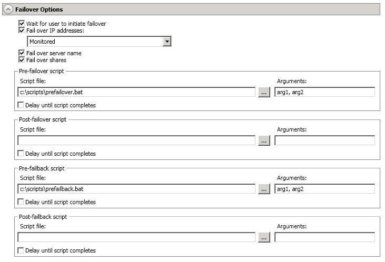
Task: Enable post-failover Delay until script completes
Action: [21, 153]
